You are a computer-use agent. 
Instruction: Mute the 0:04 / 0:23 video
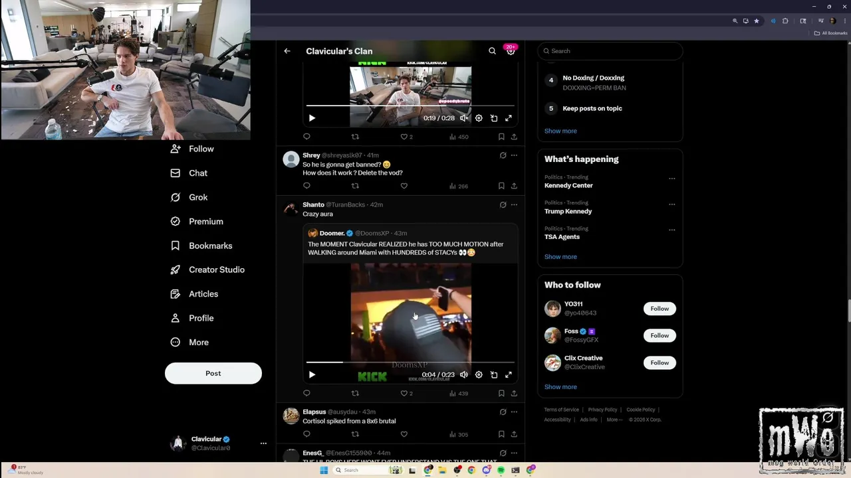(x=464, y=375)
